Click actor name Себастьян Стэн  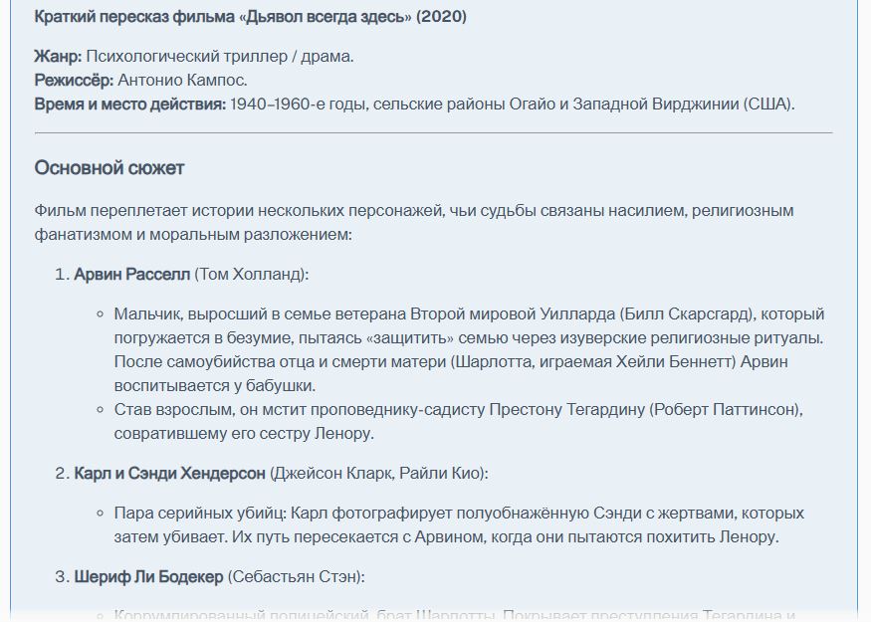(x=295, y=577)
